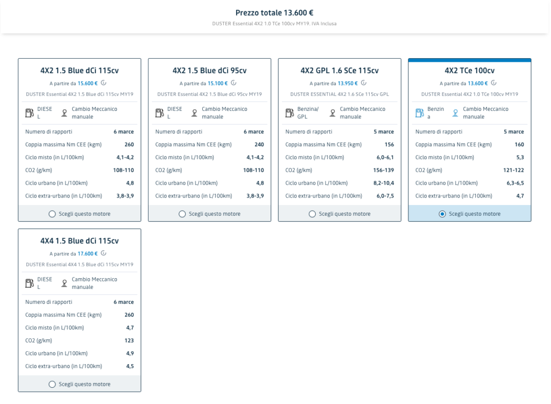
Task: Click the 4X2 1.5 Blue dCi 115cv title
Action: [80, 70]
